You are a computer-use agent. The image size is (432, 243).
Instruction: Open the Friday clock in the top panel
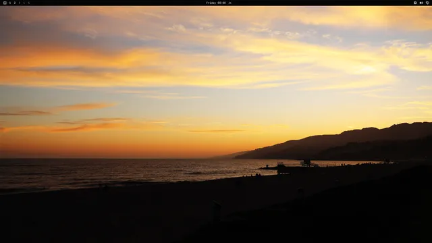coord(216,3)
